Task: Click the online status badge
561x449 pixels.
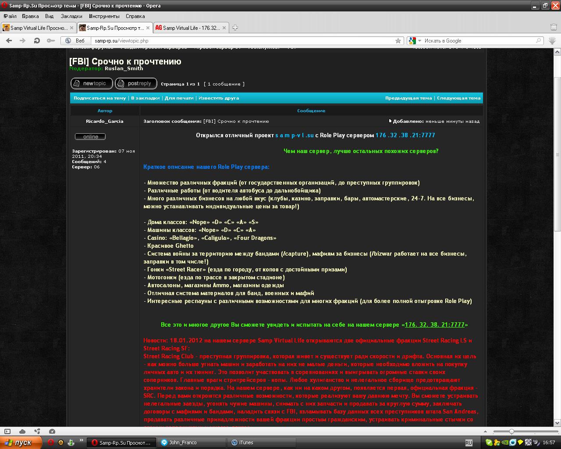Action: point(90,136)
